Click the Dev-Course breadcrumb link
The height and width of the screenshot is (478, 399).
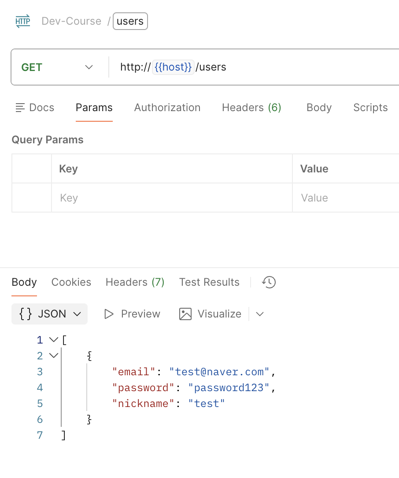(71, 21)
